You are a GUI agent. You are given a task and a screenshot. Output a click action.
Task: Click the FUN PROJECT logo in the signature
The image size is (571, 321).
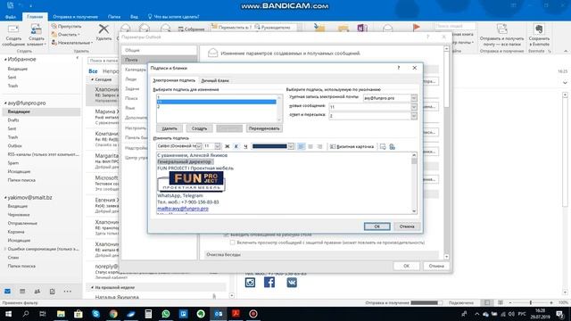pos(192,181)
